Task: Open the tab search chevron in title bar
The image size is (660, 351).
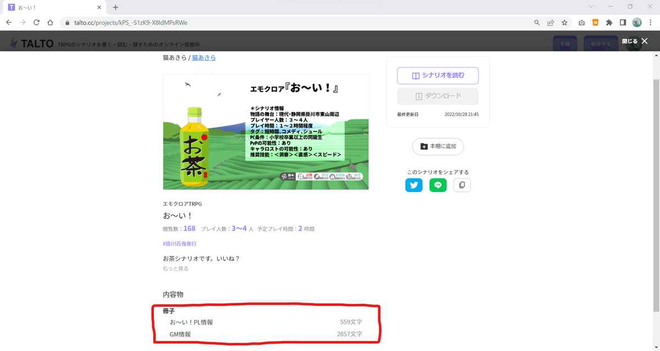Action: 591,7
